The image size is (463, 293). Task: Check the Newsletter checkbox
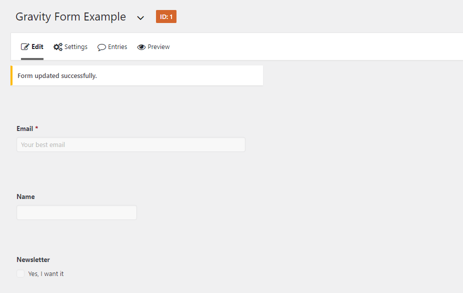tap(20, 273)
